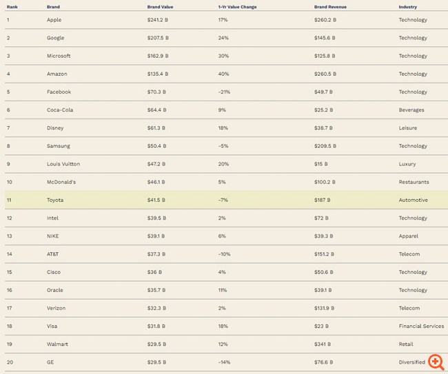Sort by the Brand column header
The width and height of the screenshot is (448, 374).
point(54,7)
